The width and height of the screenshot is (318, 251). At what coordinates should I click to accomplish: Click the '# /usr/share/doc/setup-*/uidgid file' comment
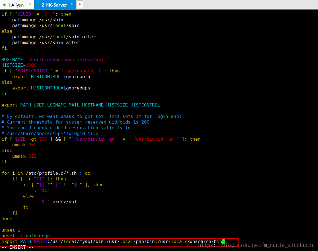coord(50,133)
